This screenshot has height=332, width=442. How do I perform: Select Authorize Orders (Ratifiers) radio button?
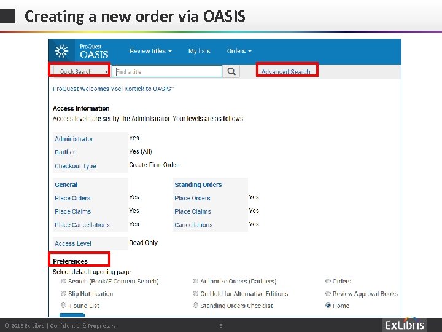coord(195,281)
